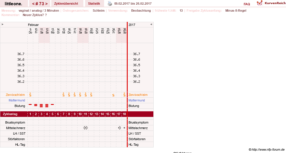Visit the nfp-forum.de copyright link

coord(266,150)
